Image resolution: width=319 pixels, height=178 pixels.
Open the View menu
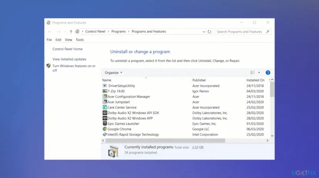(x=68, y=40)
